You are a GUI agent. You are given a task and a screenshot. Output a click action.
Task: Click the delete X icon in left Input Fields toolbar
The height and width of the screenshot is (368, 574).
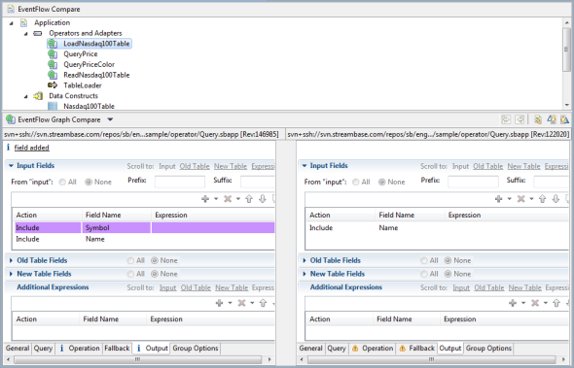pos(228,198)
